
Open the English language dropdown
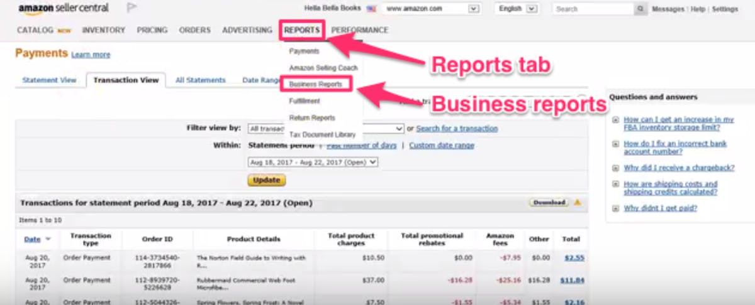(x=516, y=9)
